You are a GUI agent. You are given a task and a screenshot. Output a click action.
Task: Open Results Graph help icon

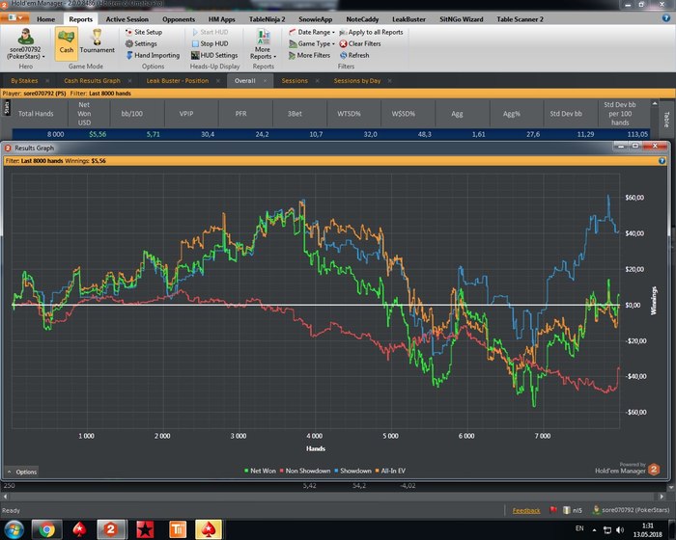[x=662, y=161]
